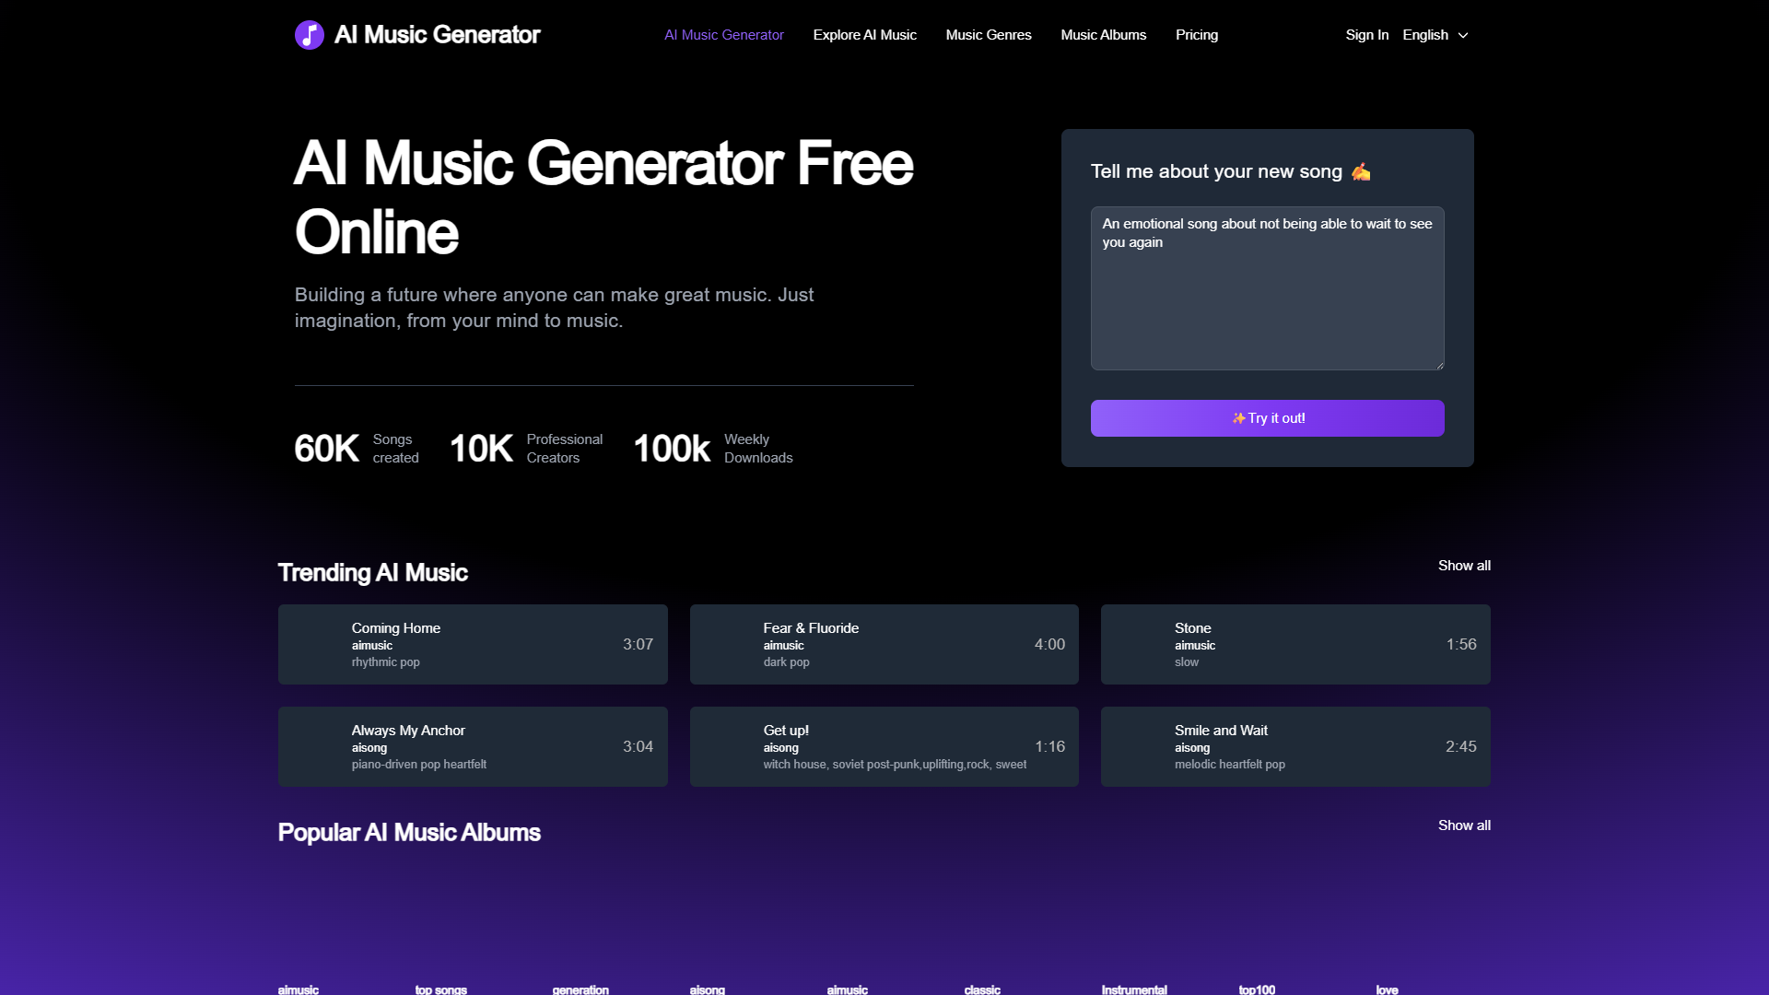Open the classic album
The image size is (1769, 995).
[x=982, y=989]
